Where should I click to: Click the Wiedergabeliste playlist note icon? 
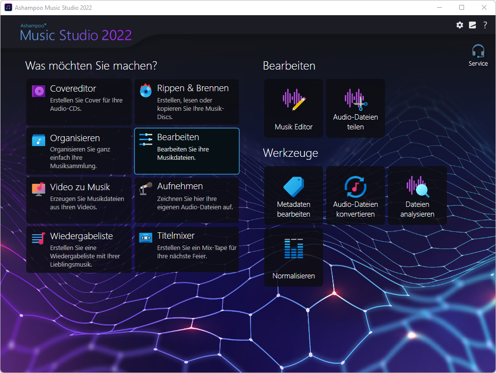[39, 238]
